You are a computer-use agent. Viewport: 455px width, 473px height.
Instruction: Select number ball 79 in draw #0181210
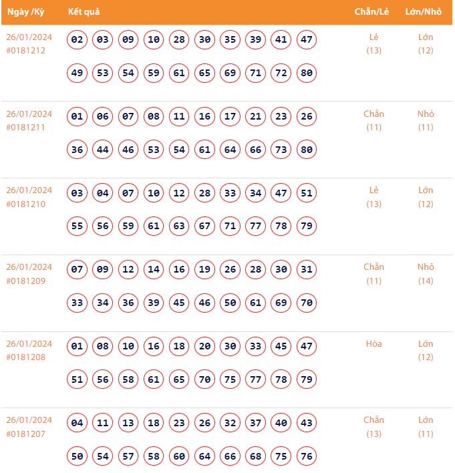point(307,226)
